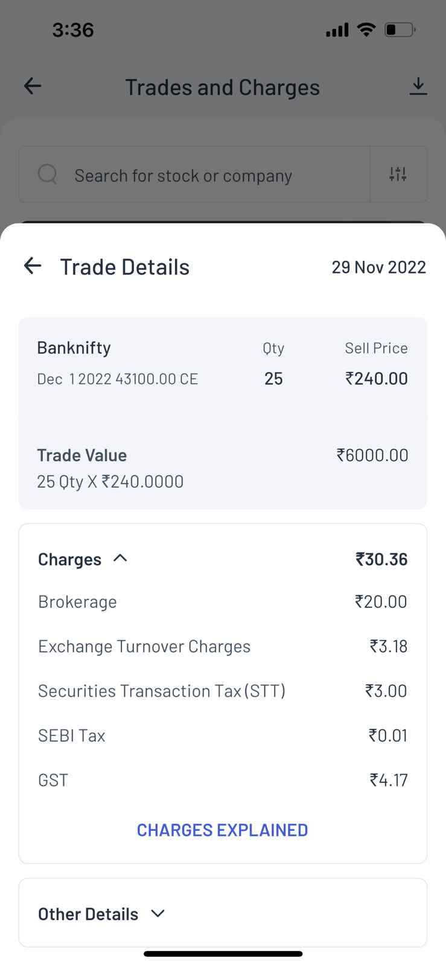
Task: Tap the download icon in header
Action: (x=418, y=86)
